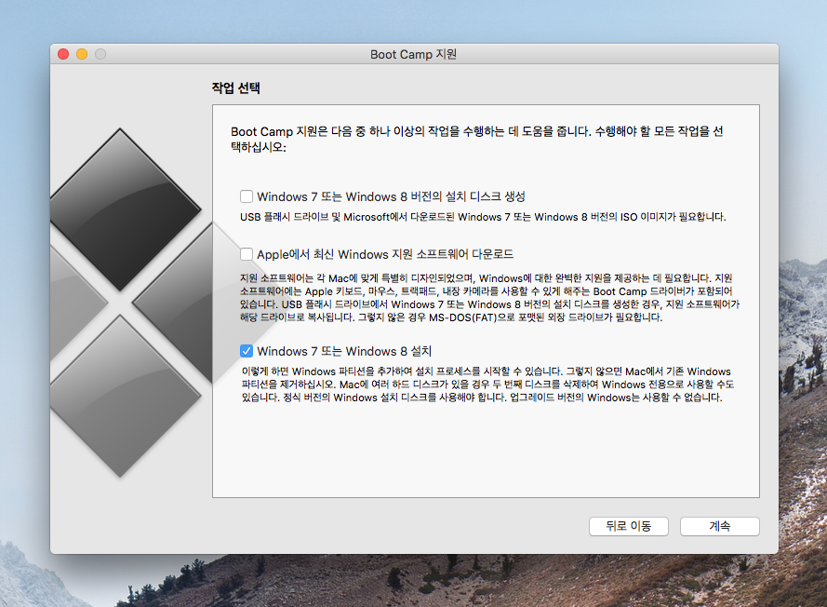Click the label Windows 7 또는 Windows 8 설치
827x607 pixels.
[344, 351]
